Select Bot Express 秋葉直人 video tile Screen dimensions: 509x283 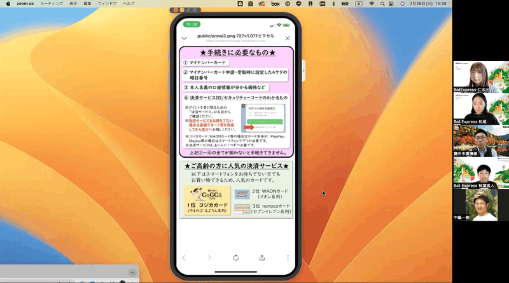click(x=481, y=172)
